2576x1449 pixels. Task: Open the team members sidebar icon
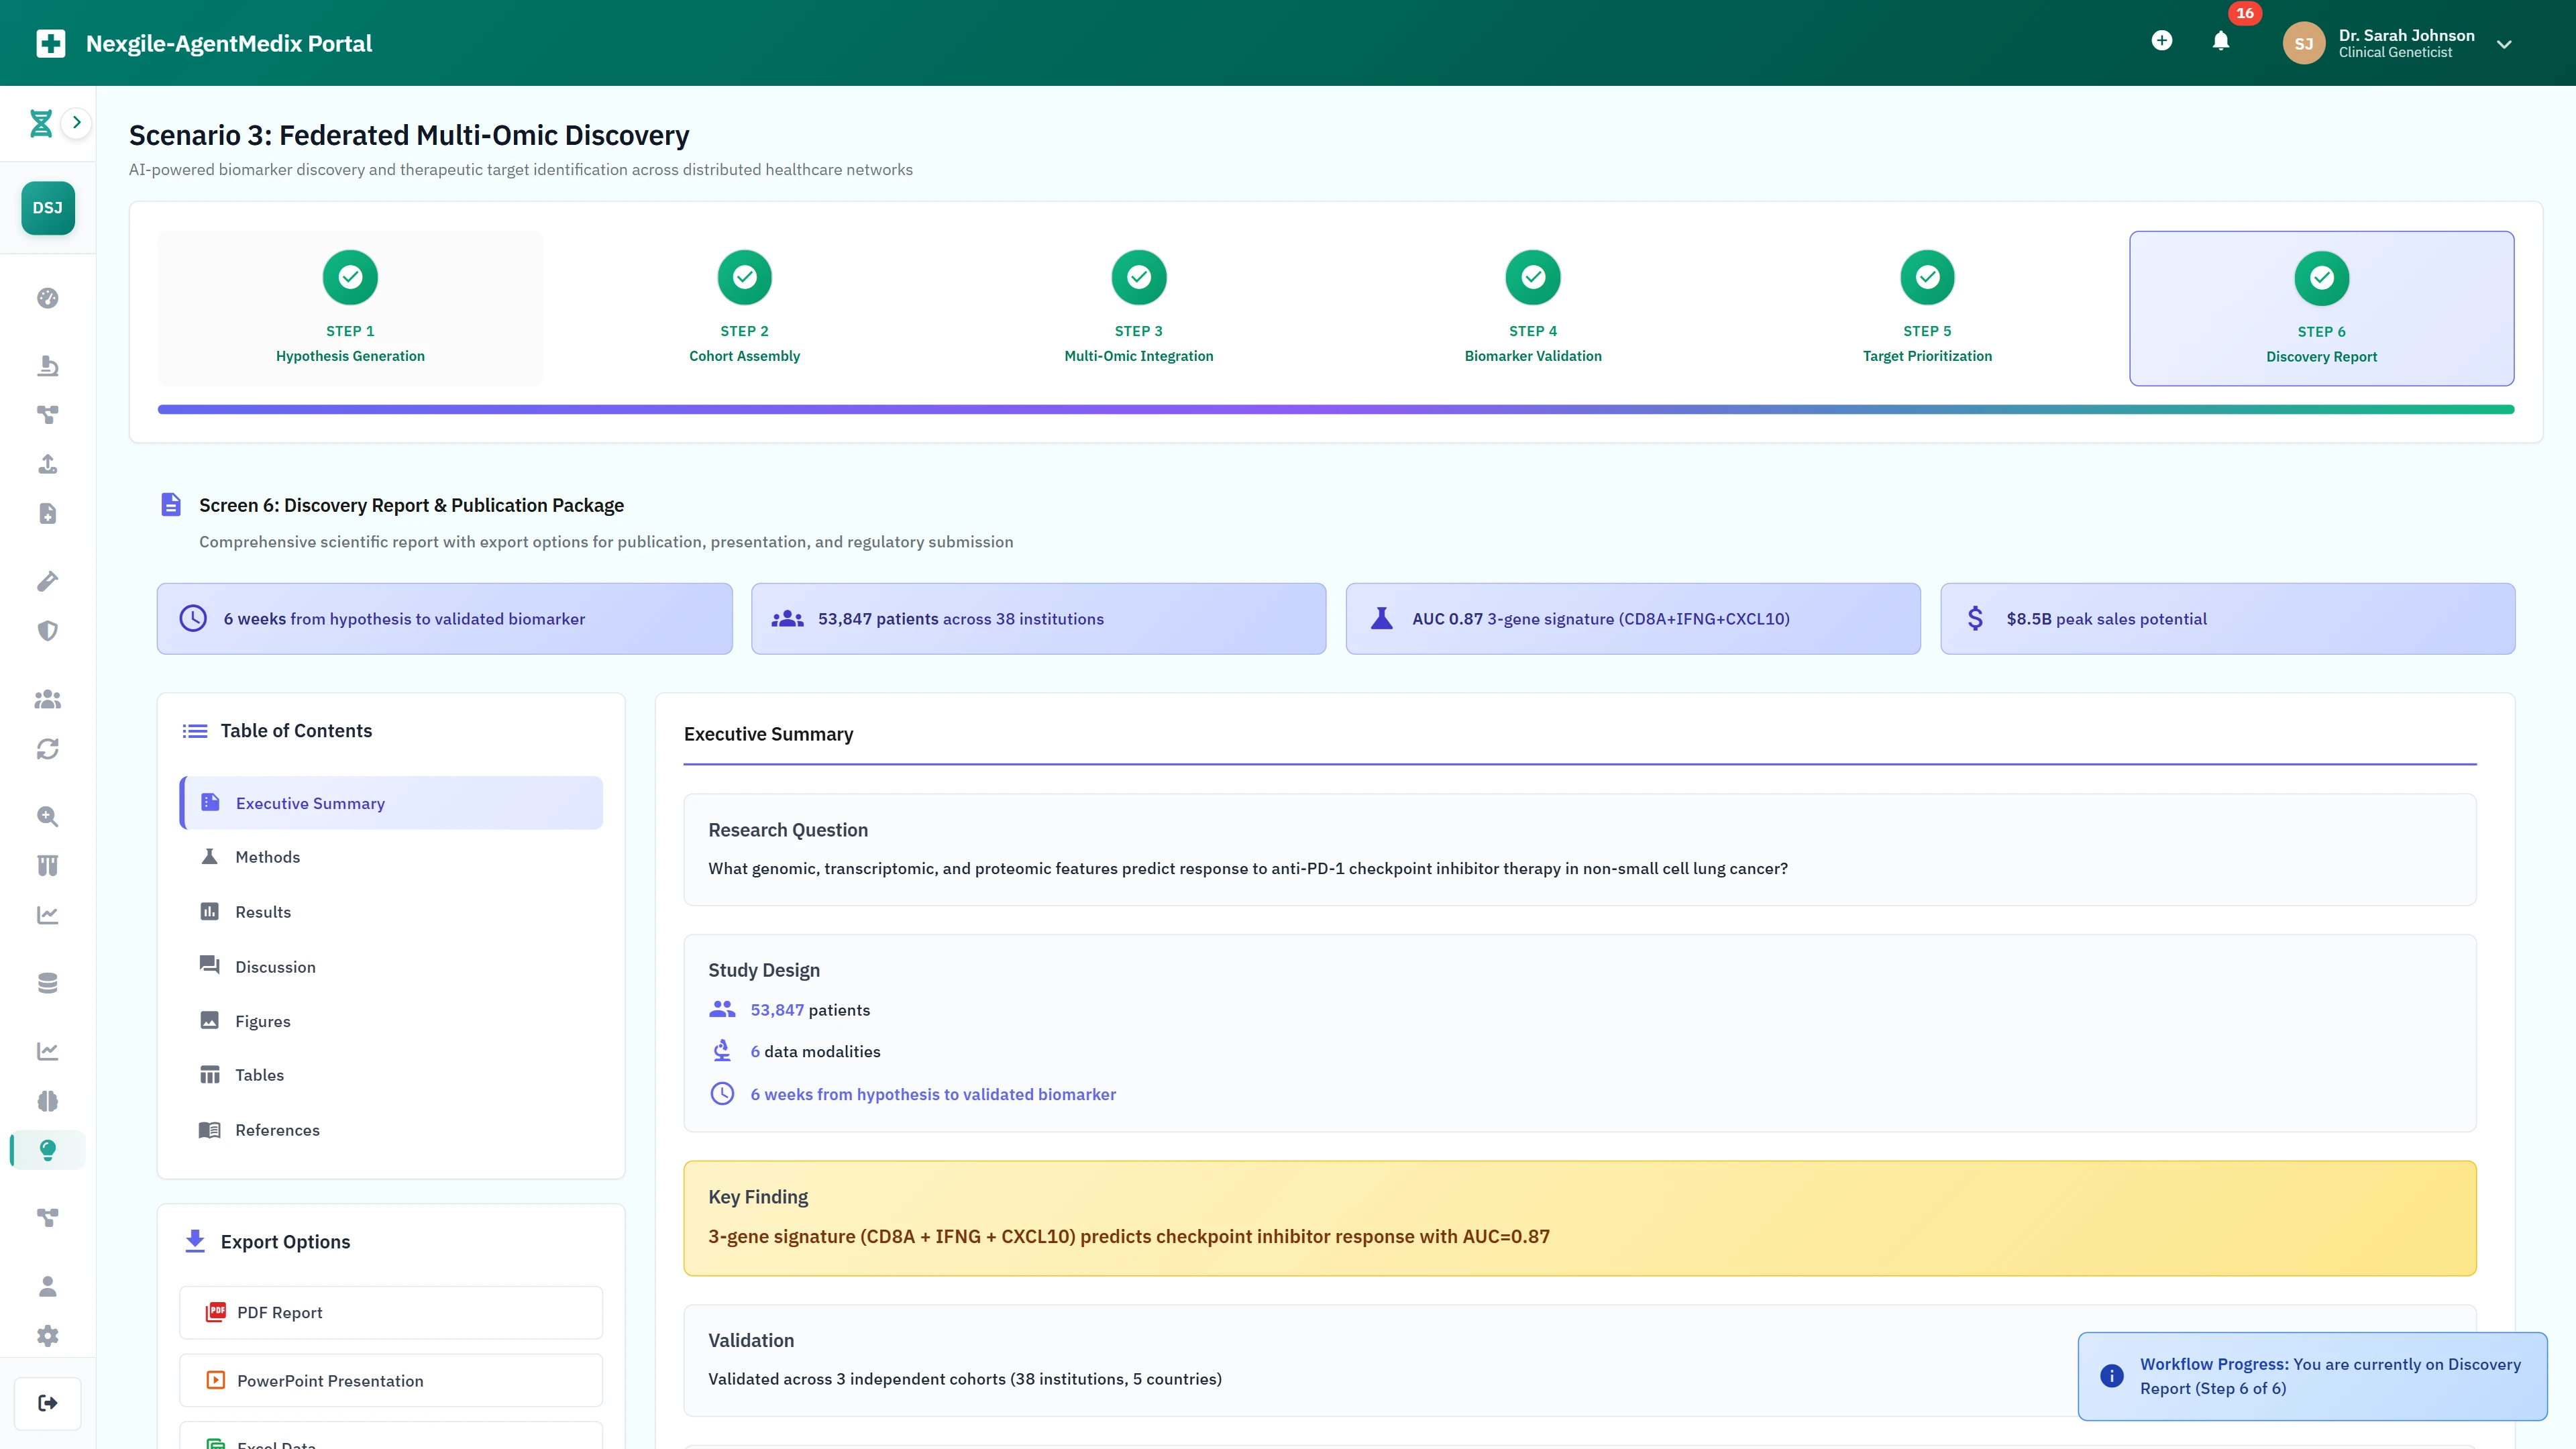click(x=47, y=699)
